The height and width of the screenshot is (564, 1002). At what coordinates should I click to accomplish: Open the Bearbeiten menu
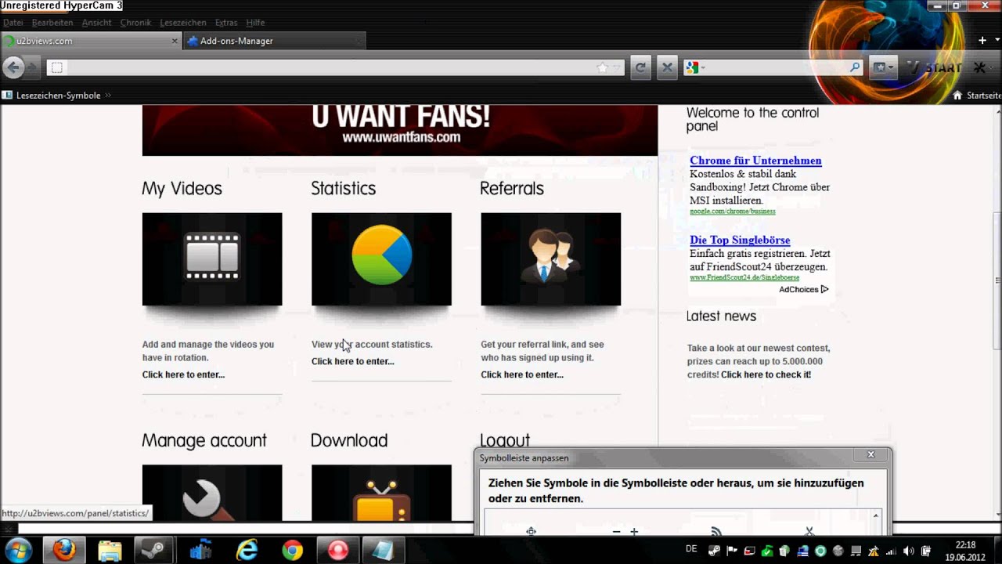coord(52,23)
